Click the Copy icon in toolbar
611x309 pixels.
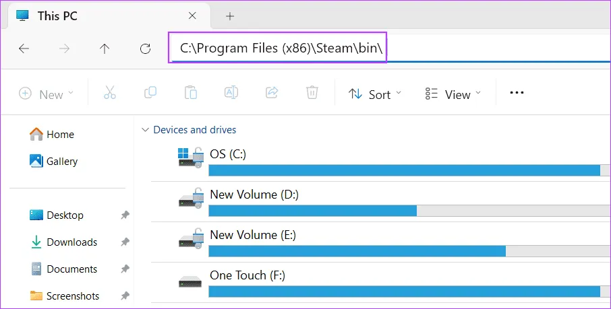[150, 94]
